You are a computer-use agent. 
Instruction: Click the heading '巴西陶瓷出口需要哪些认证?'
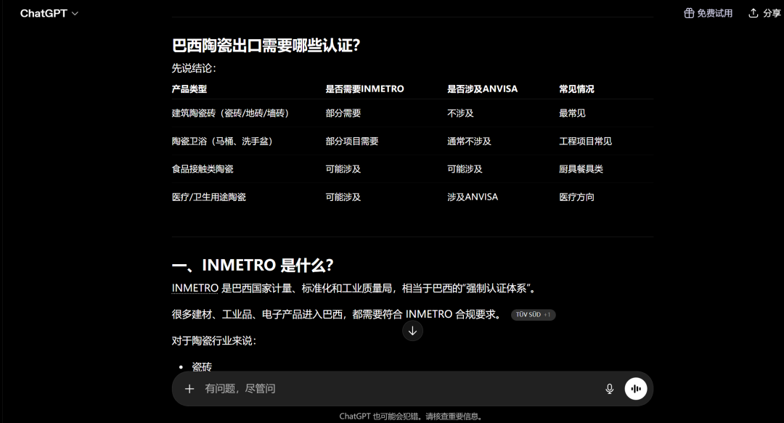(x=266, y=46)
